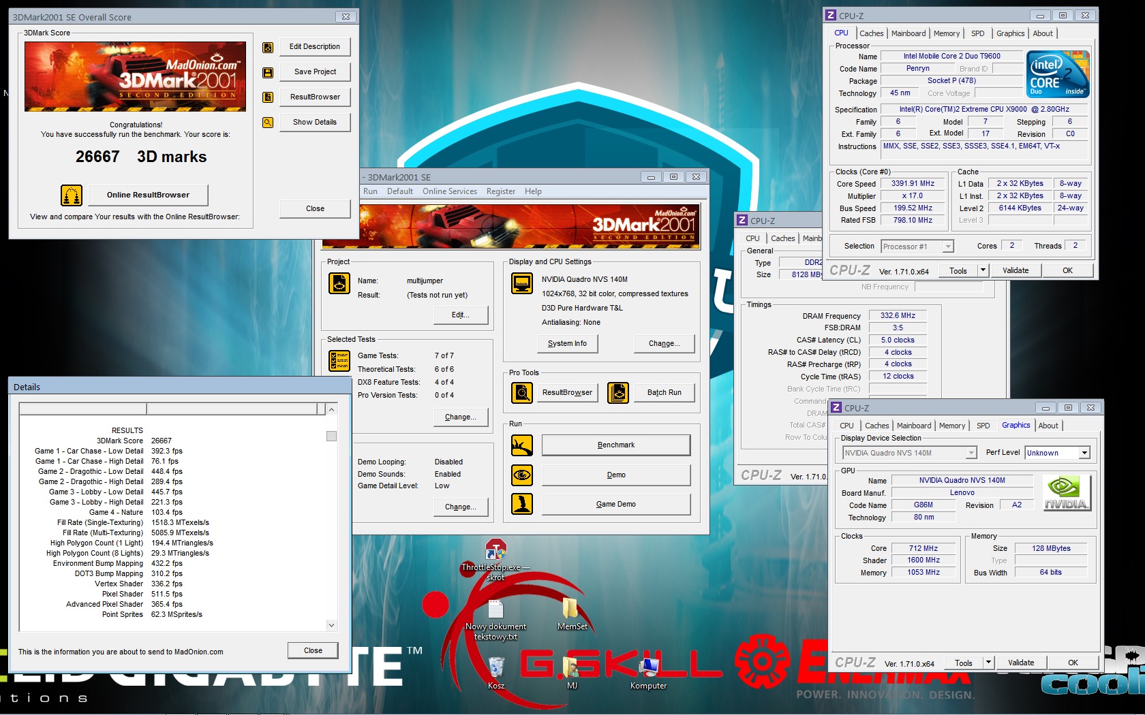Viewport: 1145px width, 715px height.
Task: Click the Show Details button
Action: pyautogui.click(x=315, y=123)
